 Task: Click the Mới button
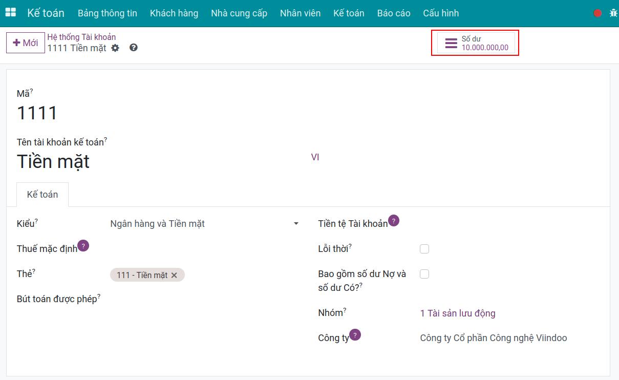coord(26,43)
